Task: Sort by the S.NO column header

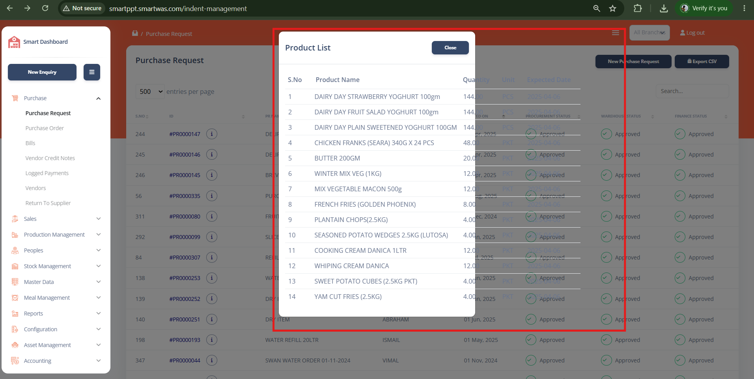Action: 142,116
